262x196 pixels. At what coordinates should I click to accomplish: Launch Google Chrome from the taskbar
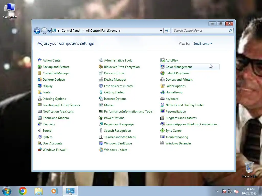point(23,191)
